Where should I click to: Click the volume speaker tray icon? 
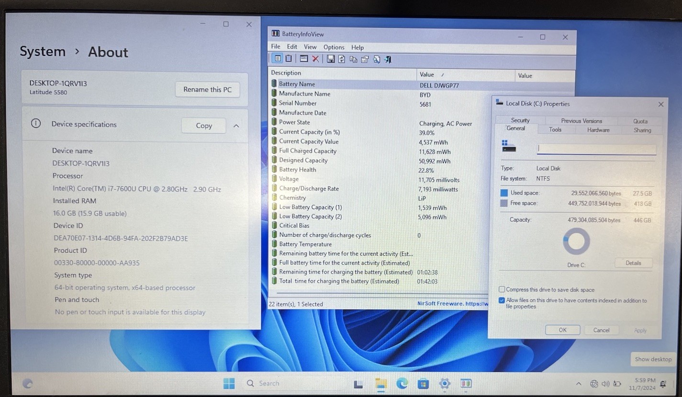605,384
